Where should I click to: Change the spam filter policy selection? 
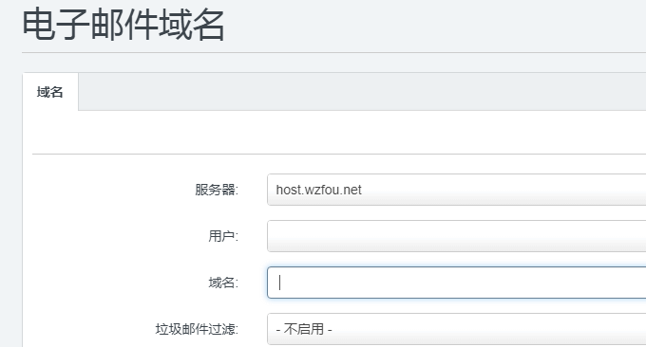457,329
